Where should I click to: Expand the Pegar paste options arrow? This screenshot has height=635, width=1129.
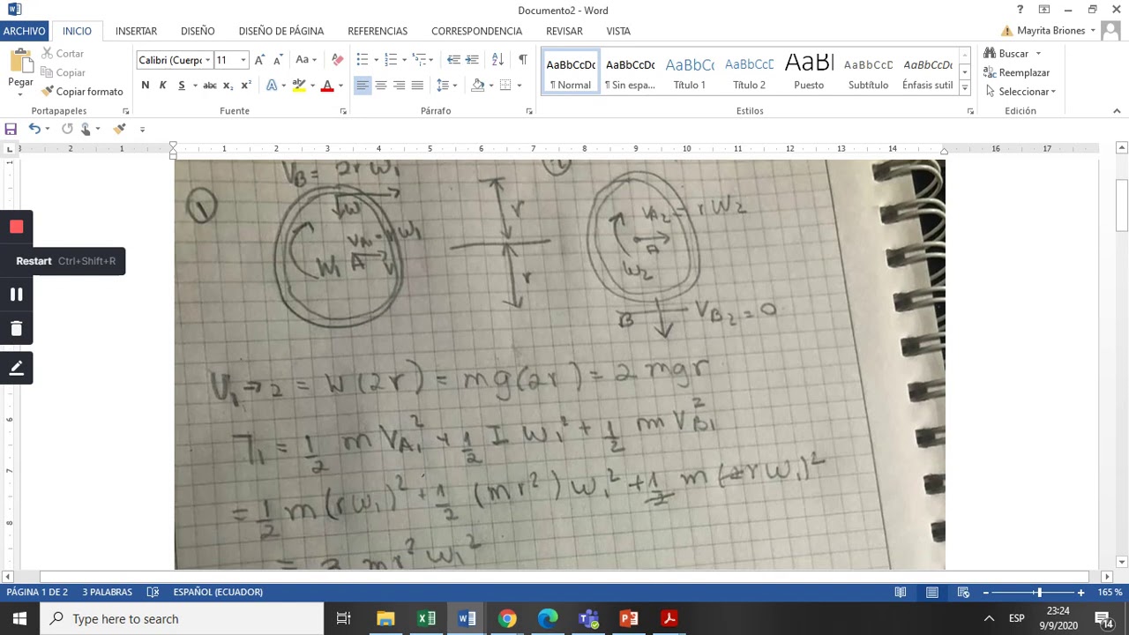click(20, 94)
